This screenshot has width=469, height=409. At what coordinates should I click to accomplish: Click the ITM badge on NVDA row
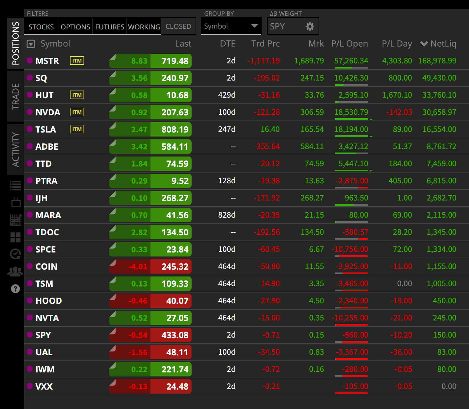tap(77, 112)
